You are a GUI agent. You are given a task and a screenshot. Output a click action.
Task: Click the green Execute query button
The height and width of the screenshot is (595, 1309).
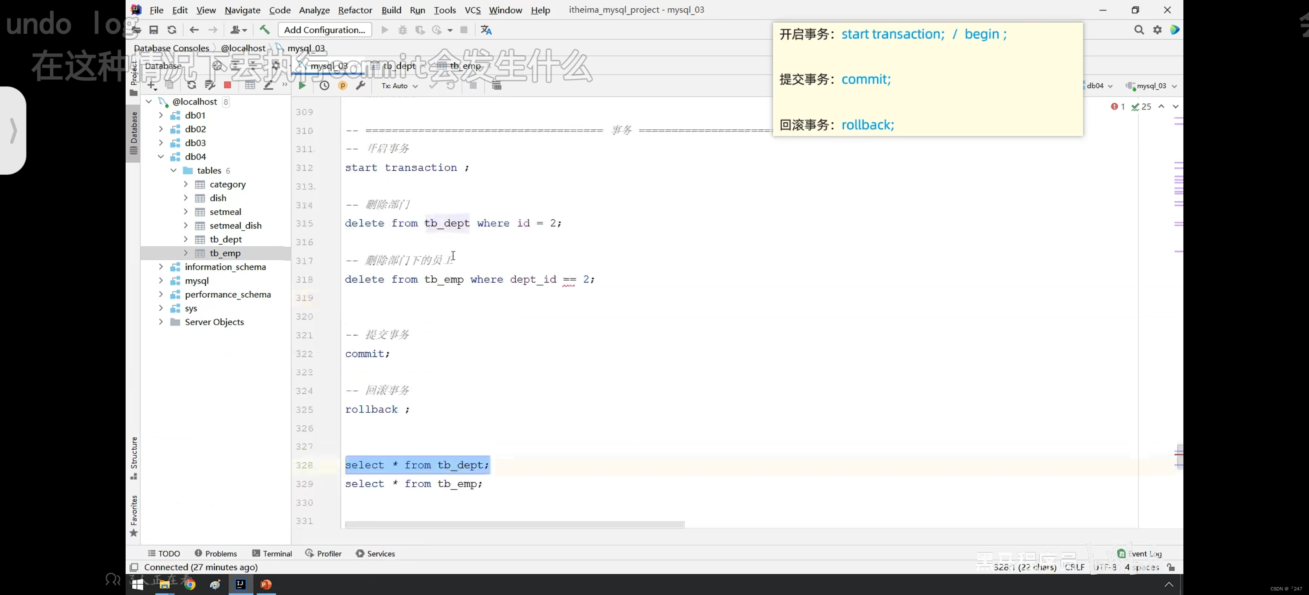coord(302,86)
